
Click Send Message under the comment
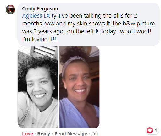coord(71,134)
